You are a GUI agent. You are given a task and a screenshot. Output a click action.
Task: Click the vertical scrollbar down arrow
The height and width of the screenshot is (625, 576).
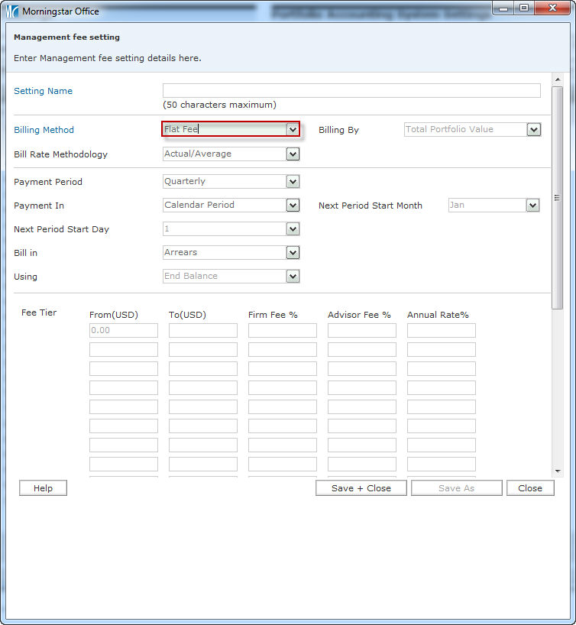coord(558,471)
